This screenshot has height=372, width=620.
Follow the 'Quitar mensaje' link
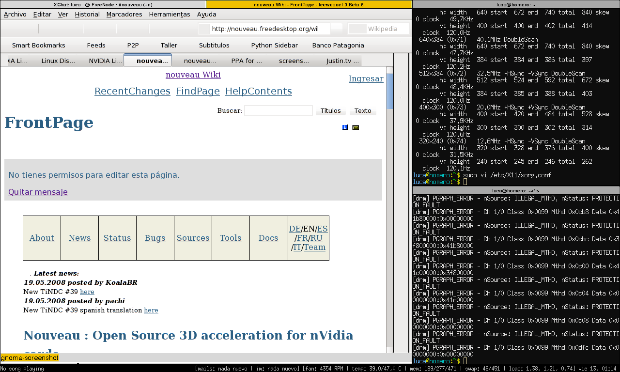[38, 192]
